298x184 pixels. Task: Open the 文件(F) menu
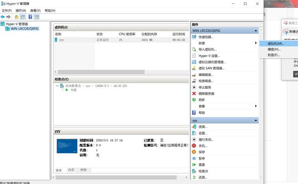click(7, 11)
